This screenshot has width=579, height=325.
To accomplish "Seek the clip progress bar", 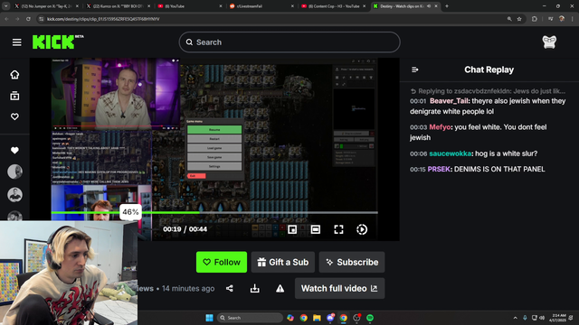I will pos(214,213).
